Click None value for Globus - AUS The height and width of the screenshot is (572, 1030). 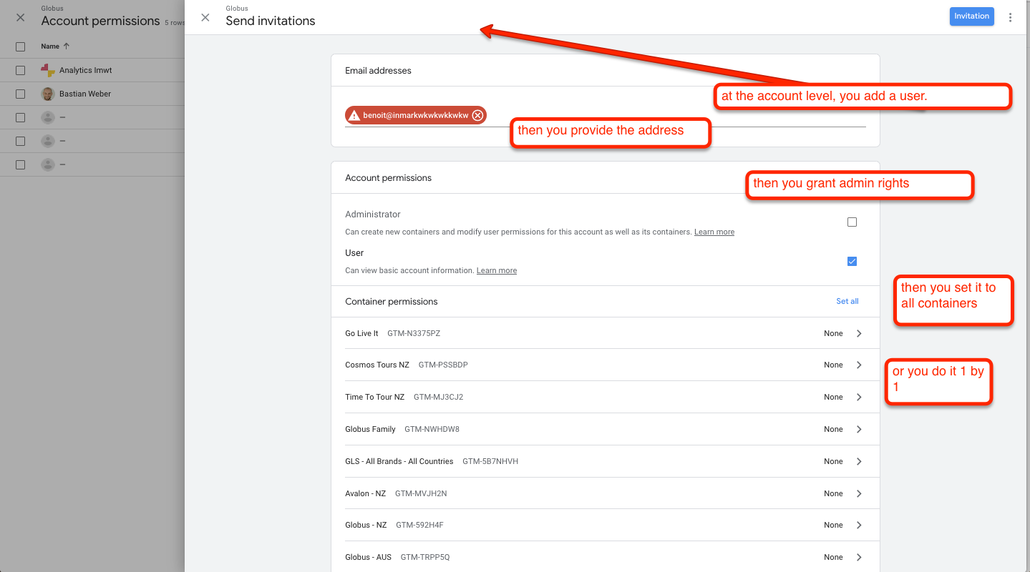[x=833, y=557]
